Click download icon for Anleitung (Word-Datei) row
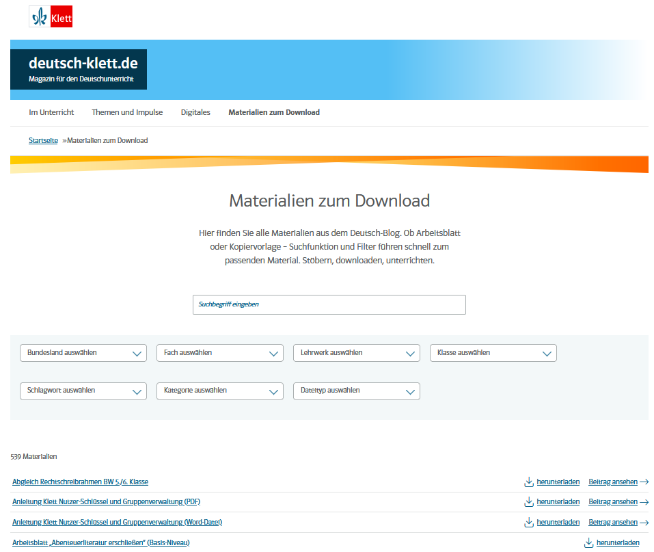Viewport: 654px width, 552px height. coord(529,522)
